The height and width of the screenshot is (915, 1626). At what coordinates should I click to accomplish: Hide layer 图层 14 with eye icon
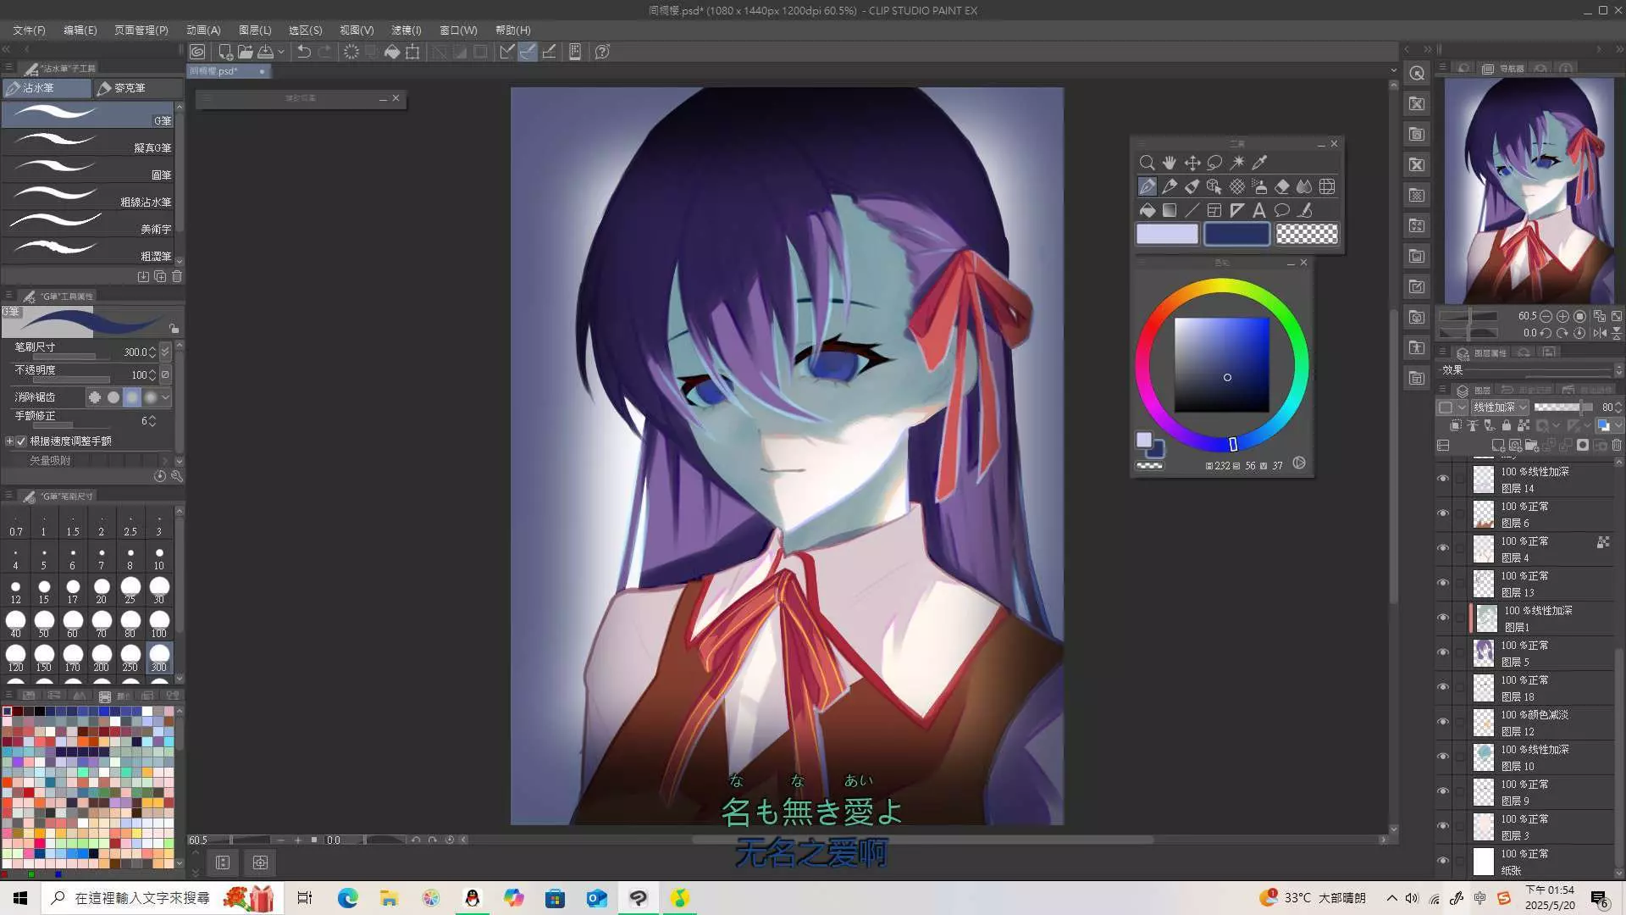[x=1443, y=480]
